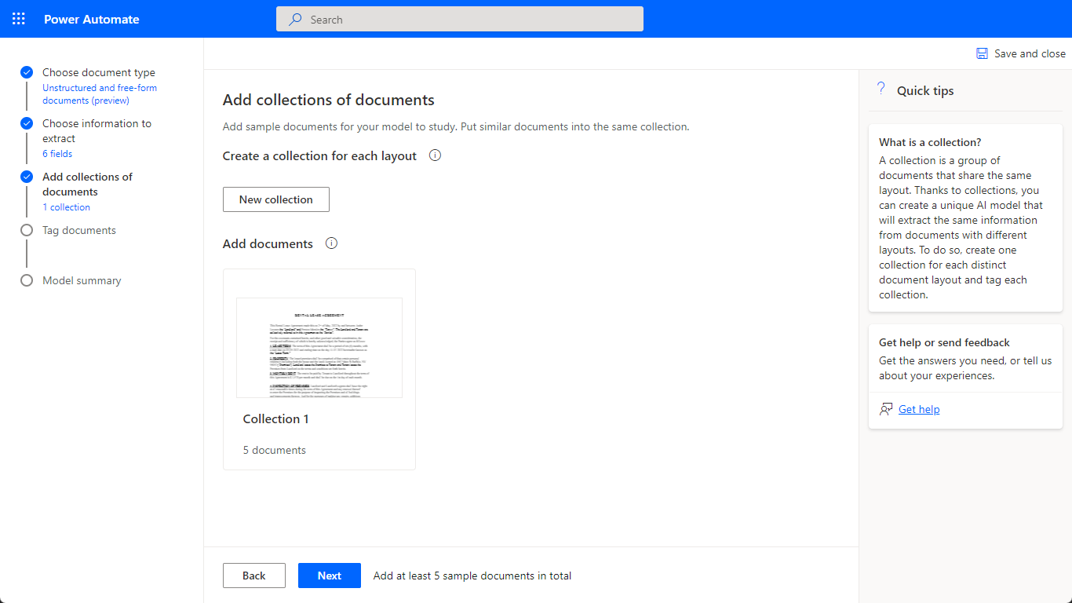Click the completed checkmark on 'Choose document type'

[x=26, y=71]
